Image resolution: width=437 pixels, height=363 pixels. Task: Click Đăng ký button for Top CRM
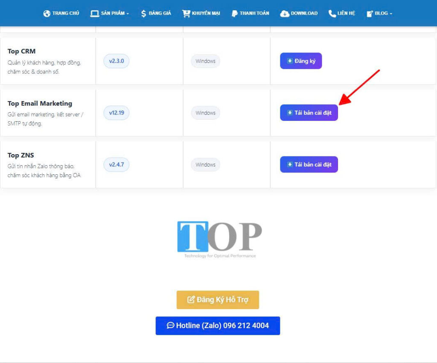pyautogui.click(x=301, y=61)
